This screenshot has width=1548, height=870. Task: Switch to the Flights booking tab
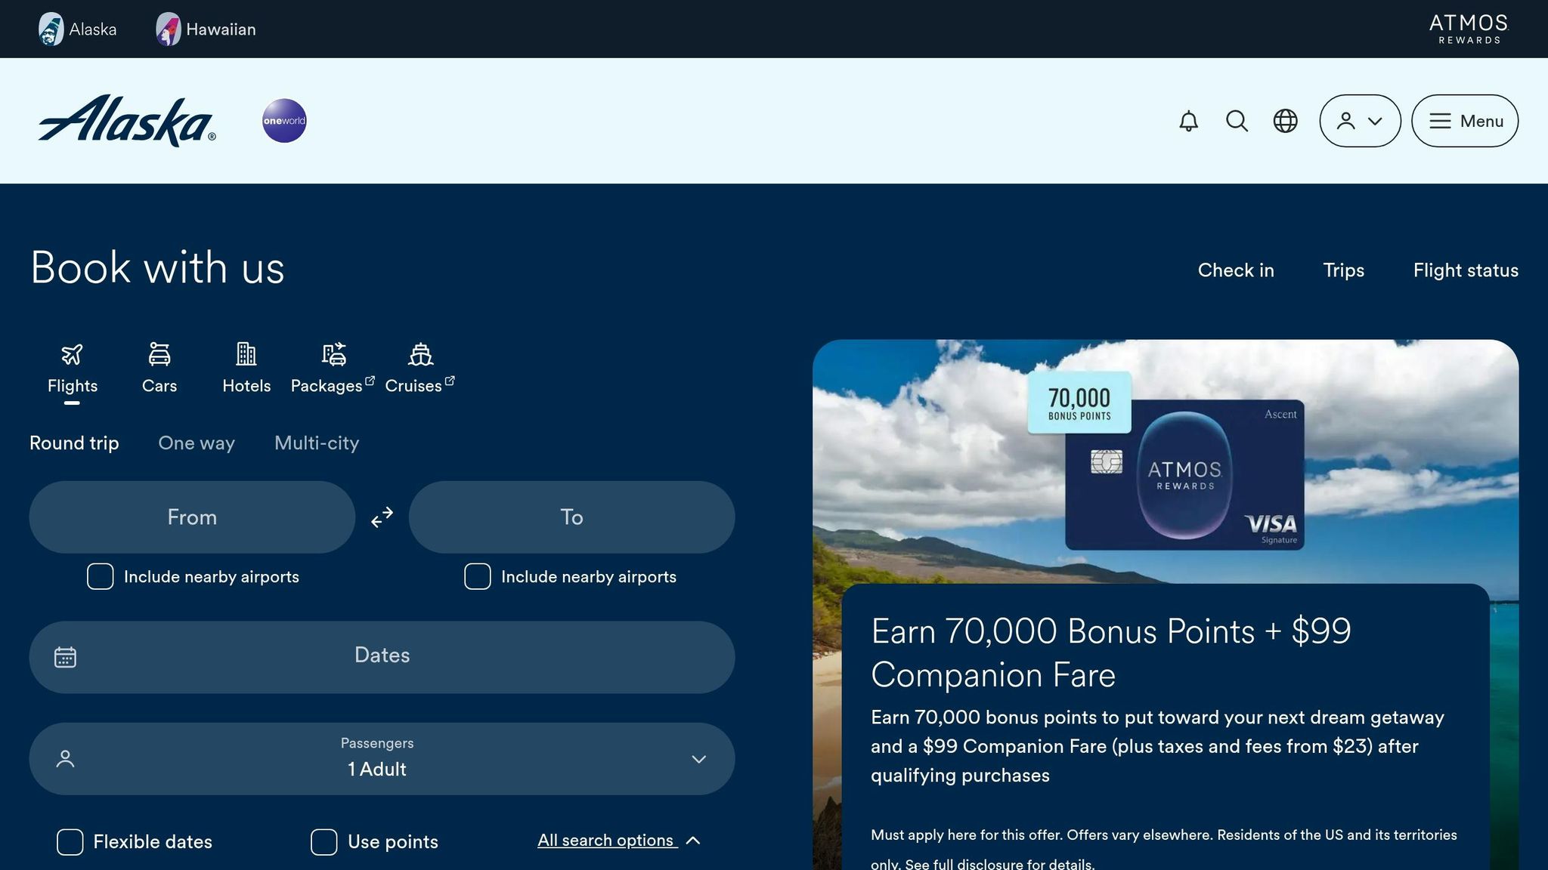click(x=73, y=370)
